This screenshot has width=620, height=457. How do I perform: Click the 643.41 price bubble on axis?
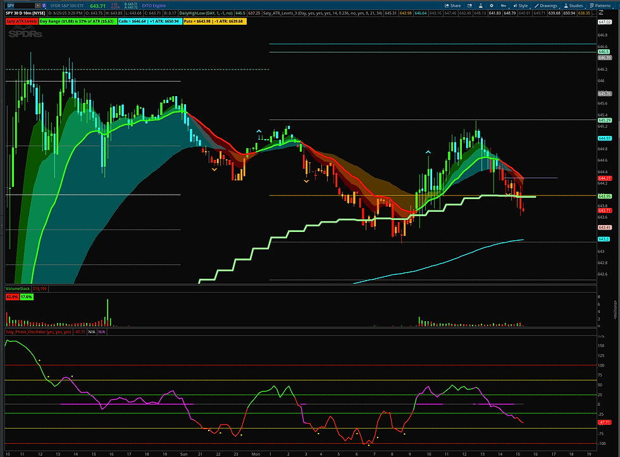click(x=605, y=228)
